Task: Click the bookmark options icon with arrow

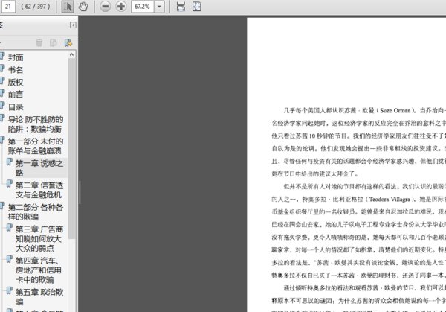Action: (68, 42)
